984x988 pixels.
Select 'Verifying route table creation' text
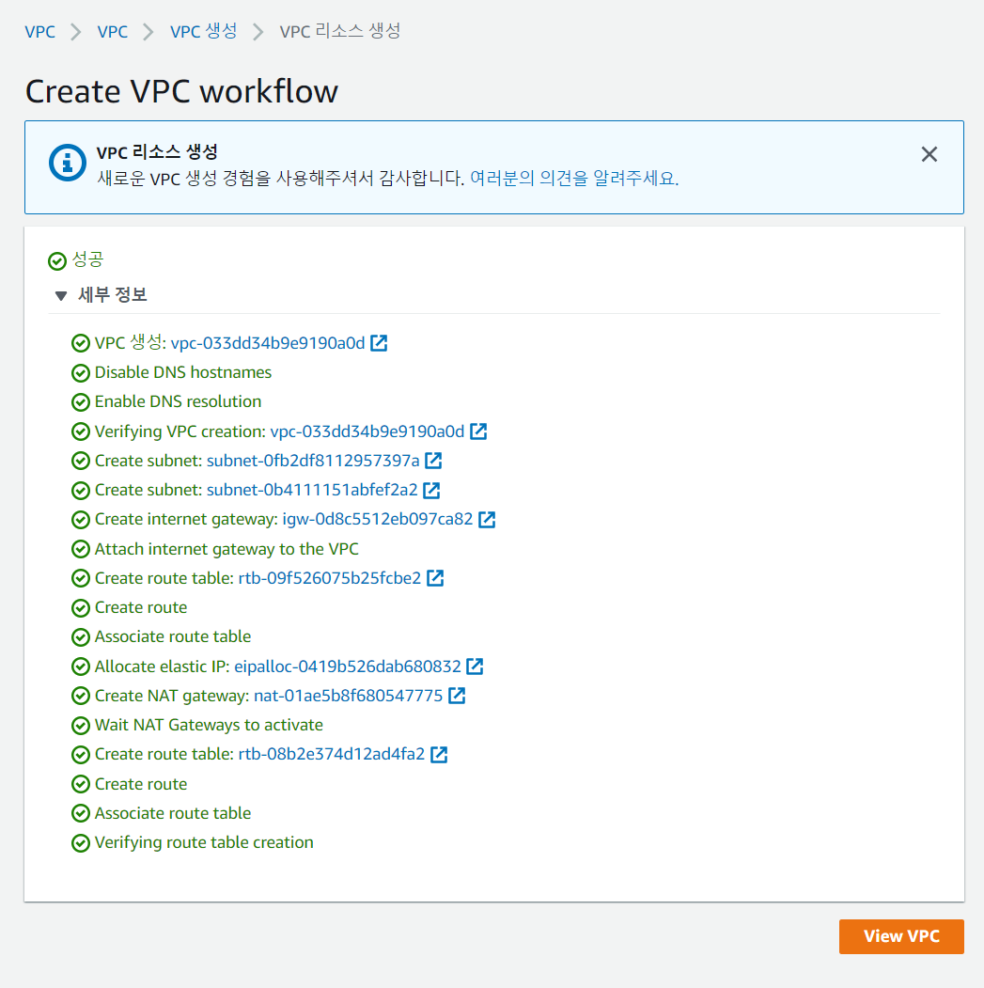204,842
